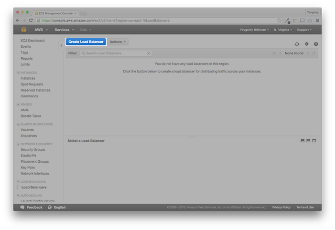Go to next page of results
This screenshot has height=230, width=335.
(x=308, y=53)
